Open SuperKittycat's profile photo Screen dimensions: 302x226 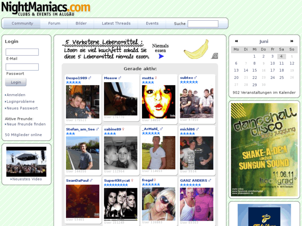pos(120,204)
